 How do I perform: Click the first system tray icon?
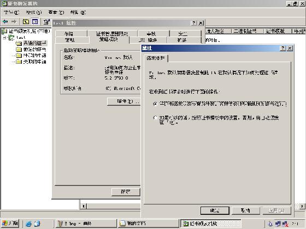point(270,224)
